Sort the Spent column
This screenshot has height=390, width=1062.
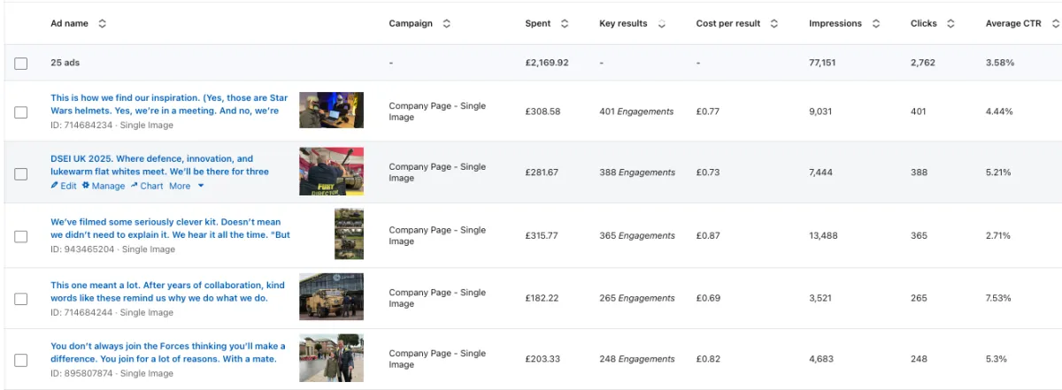tap(565, 24)
